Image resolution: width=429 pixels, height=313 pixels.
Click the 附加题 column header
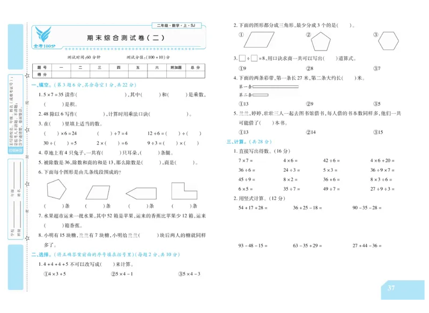[x=178, y=67]
